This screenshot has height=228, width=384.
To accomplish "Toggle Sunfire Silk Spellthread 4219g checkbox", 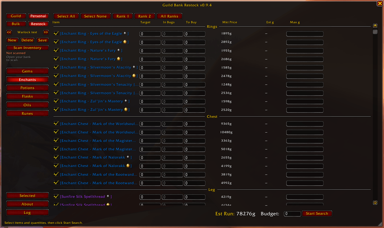I will coord(56,197).
